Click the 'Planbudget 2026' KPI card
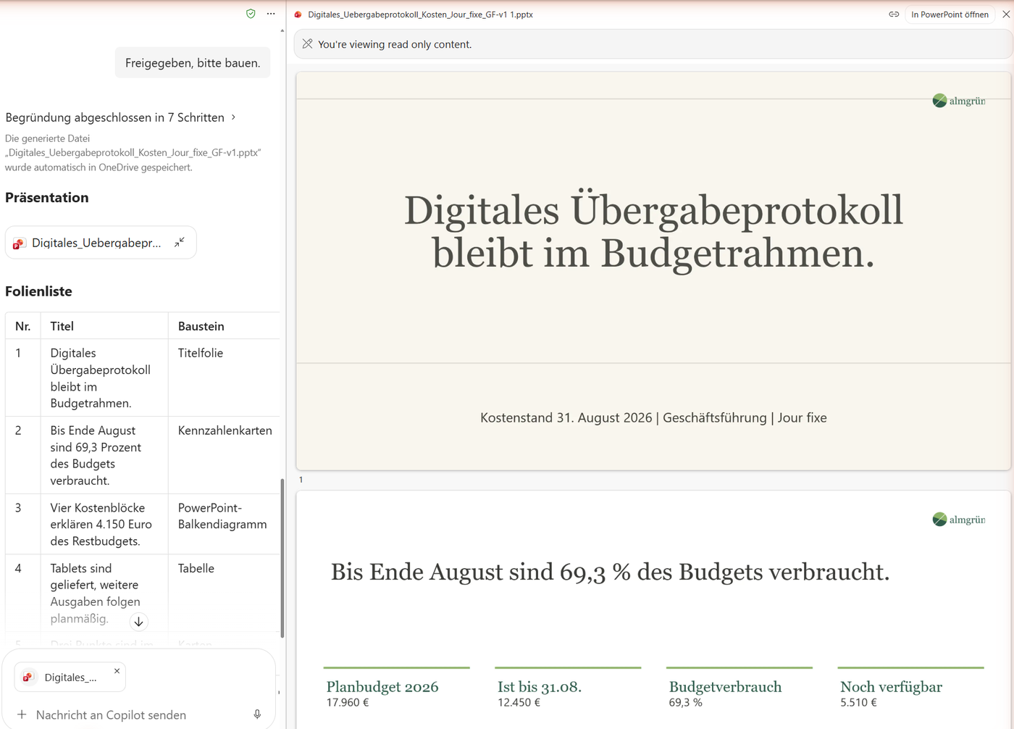Viewport: 1014px width, 729px height. (396, 688)
